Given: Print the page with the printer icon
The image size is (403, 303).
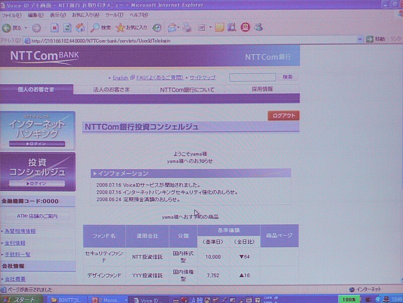Looking at the screenshot, I should 187,28.
